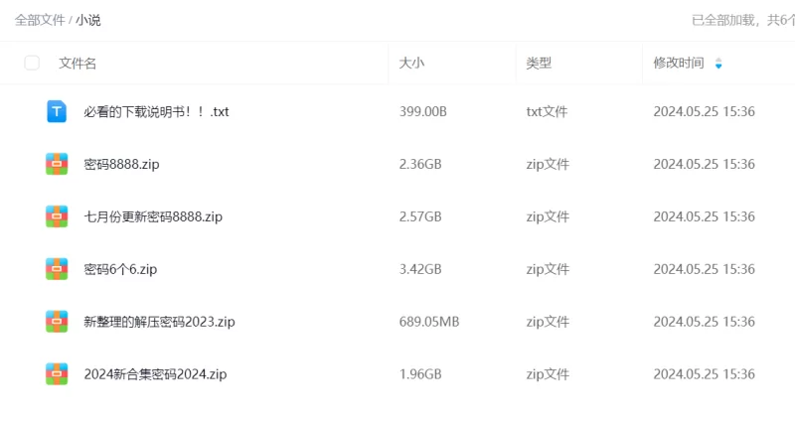Select the 2024新合集密码2024.zip file name

click(155, 374)
